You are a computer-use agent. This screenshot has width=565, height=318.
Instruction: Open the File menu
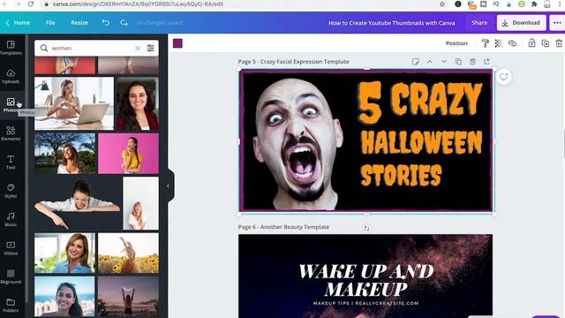pos(50,23)
